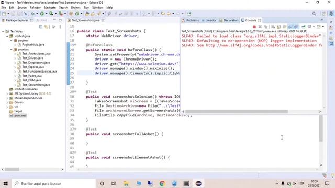This screenshot has height=188, width=335.
Task: Click Collapse All in Package Explorer
Action: tap(40, 27)
